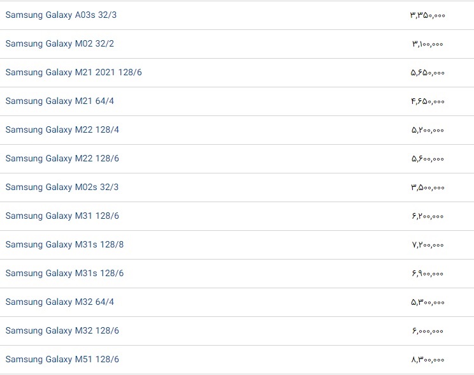This screenshot has height=375, width=474.
Task: Open Samsung Galaxy M21 2021 128/6
Action: (x=73, y=73)
